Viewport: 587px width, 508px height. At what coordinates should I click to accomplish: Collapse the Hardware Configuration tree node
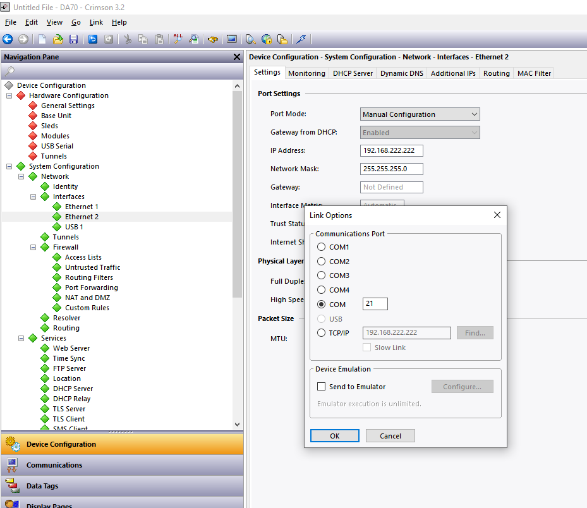click(x=9, y=95)
